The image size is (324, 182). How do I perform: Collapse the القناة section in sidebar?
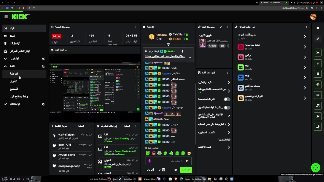(x=5, y=66)
